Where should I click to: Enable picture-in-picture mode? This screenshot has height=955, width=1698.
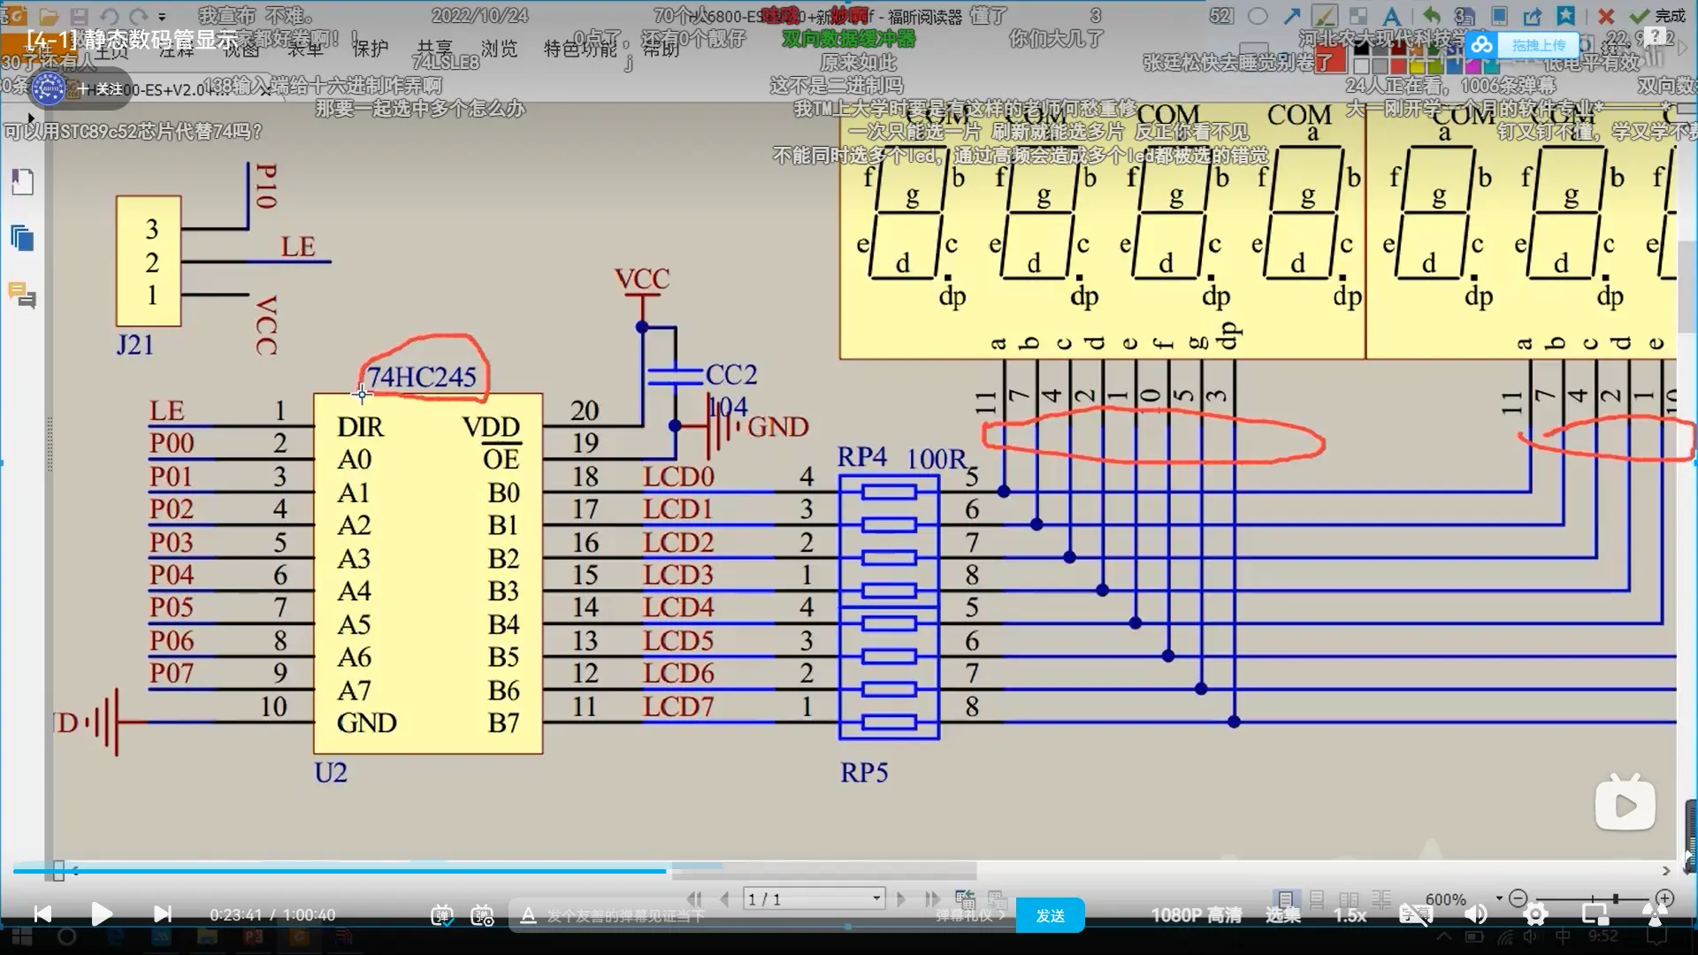click(x=1595, y=915)
